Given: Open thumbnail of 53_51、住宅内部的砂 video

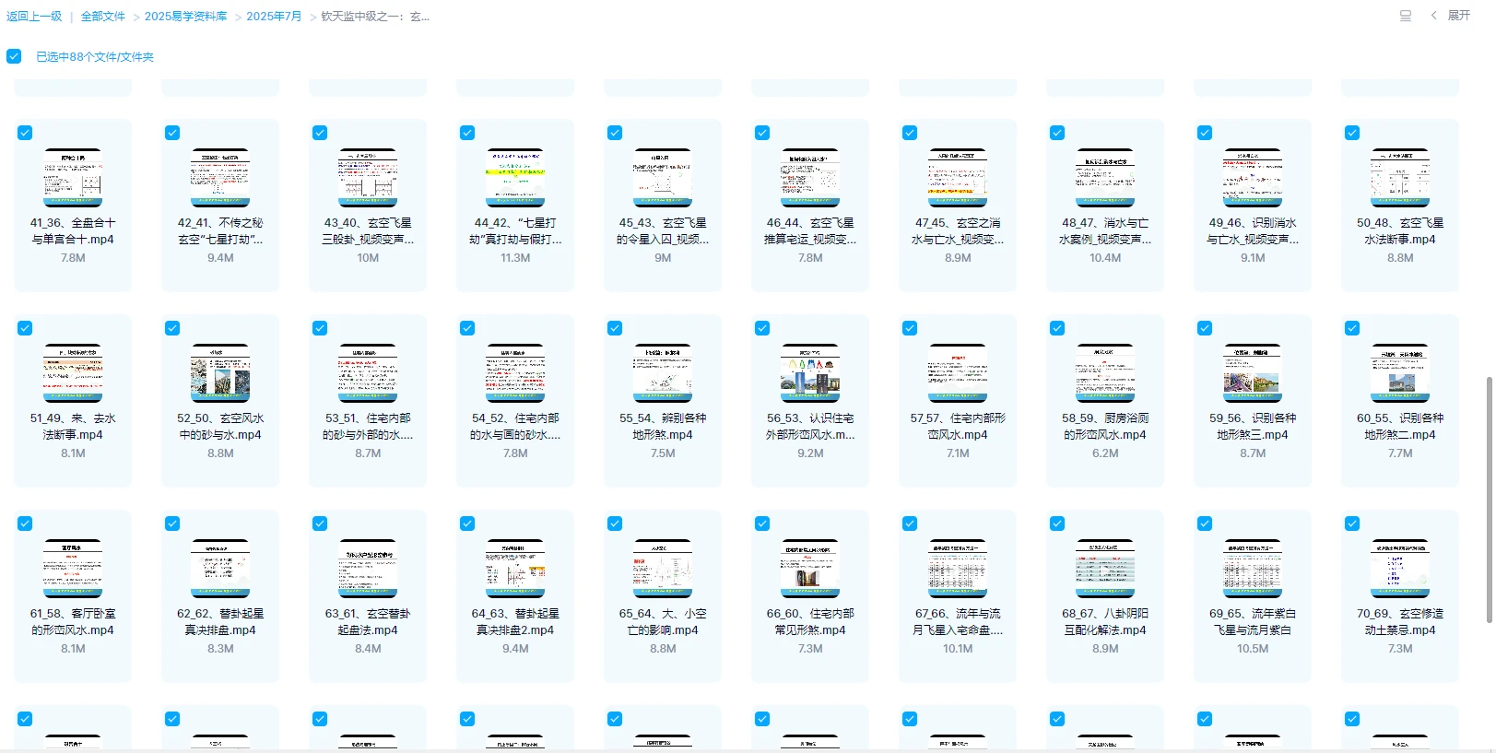Looking at the screenshot, I should tap(368, 372).
